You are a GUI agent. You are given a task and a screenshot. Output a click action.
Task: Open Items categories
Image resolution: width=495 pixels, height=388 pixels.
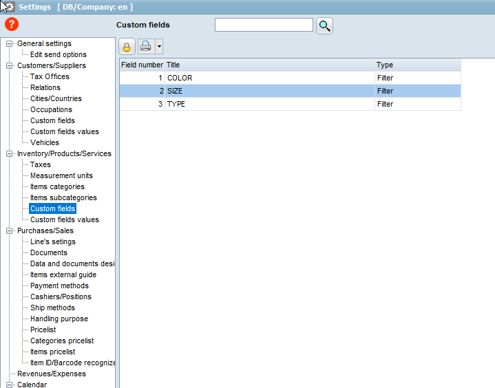click(x=57, y=186)
